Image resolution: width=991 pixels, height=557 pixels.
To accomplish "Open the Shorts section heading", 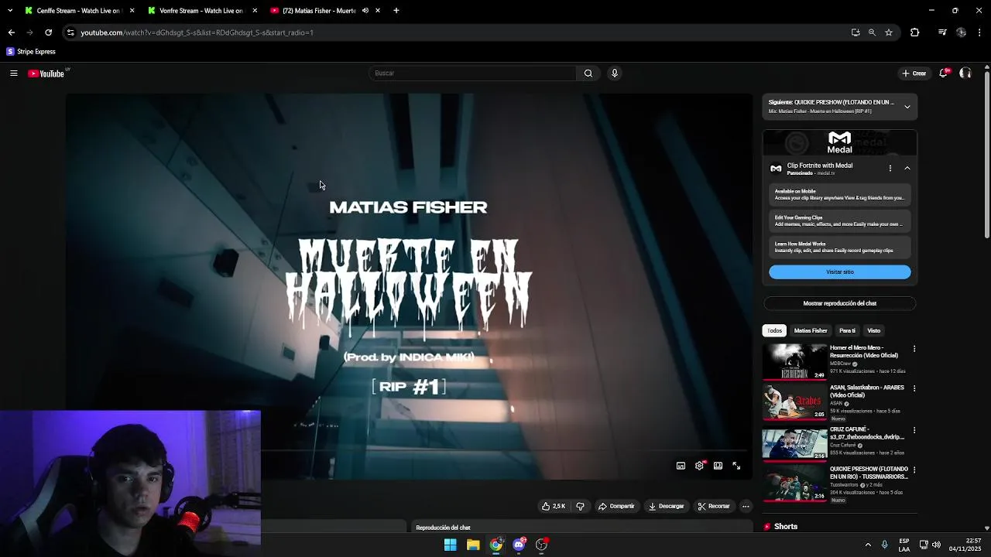I will point(786,527).
